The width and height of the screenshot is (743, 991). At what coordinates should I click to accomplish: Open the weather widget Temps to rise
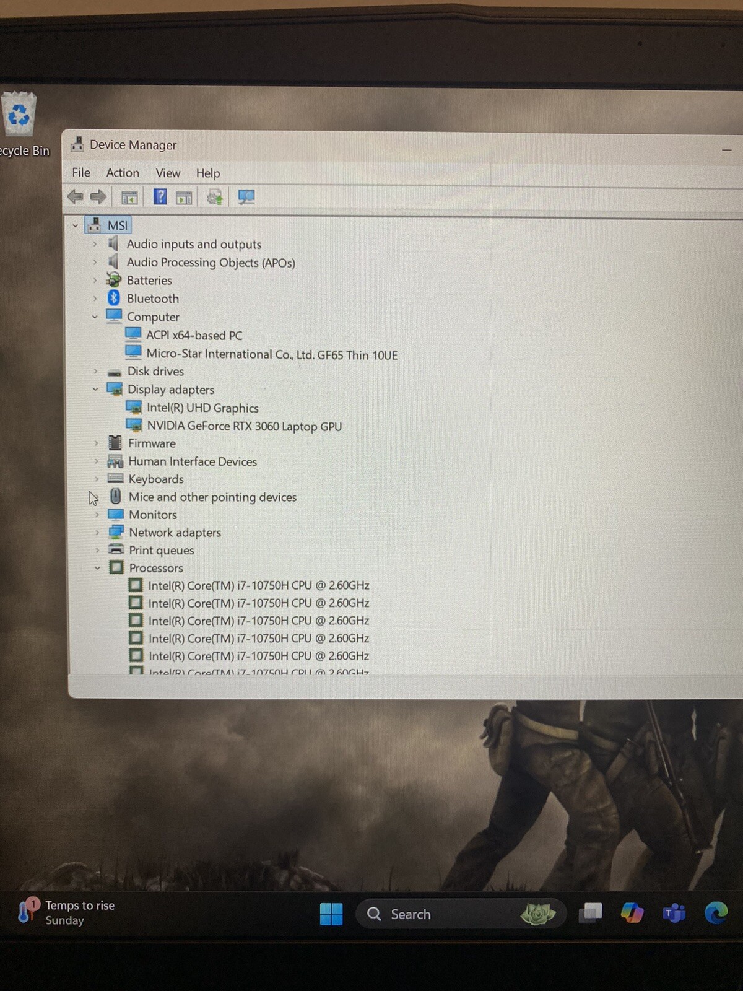(x=67, y=913)
